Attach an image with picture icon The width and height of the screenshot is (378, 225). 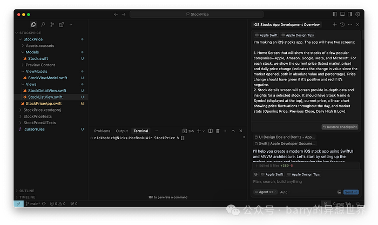click(339, 192)
